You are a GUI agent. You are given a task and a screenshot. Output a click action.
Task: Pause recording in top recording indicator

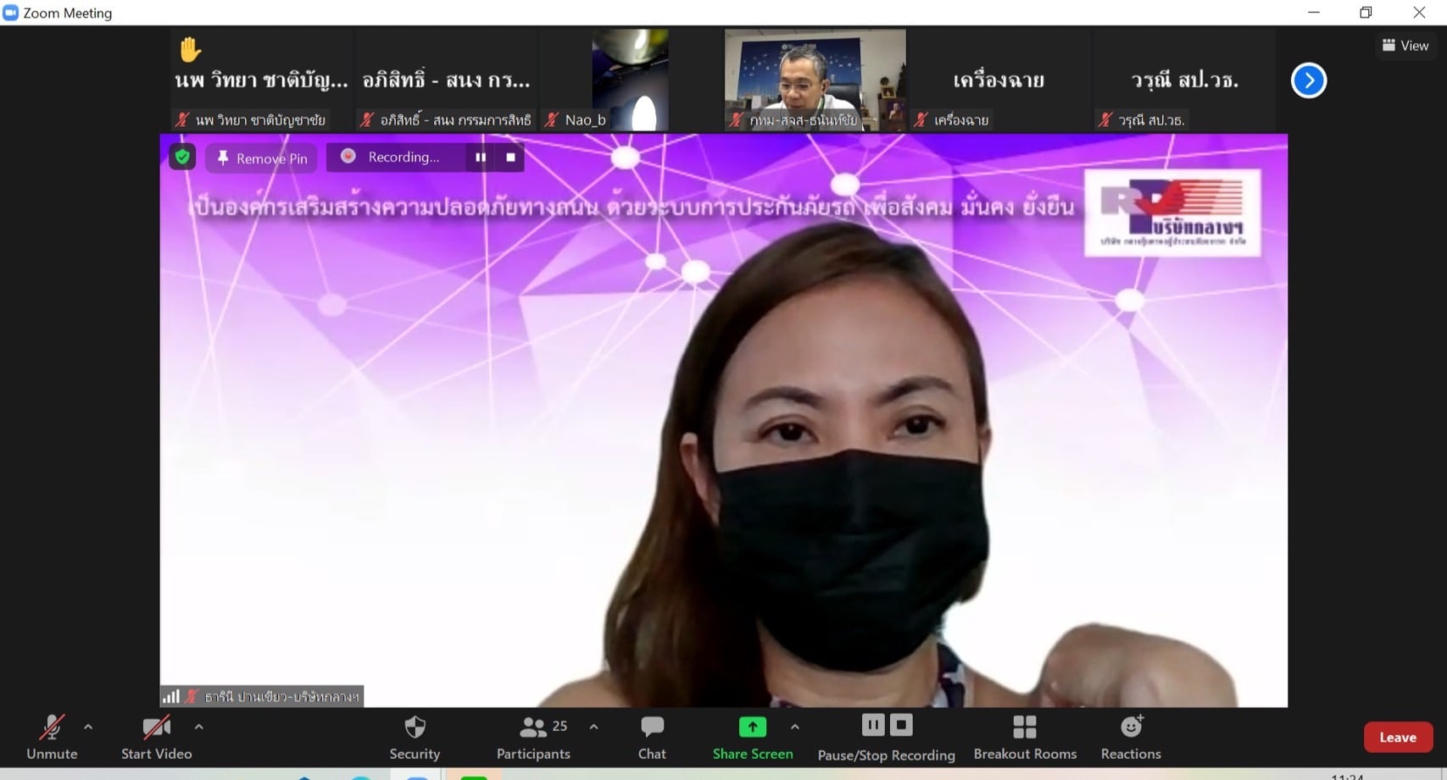tap(481, 158)
